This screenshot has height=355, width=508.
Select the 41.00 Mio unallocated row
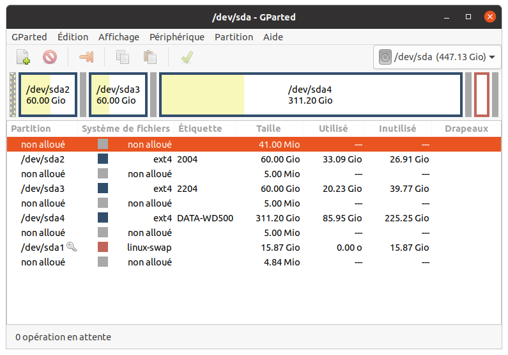pyautogui.click(x=254, y=145)
